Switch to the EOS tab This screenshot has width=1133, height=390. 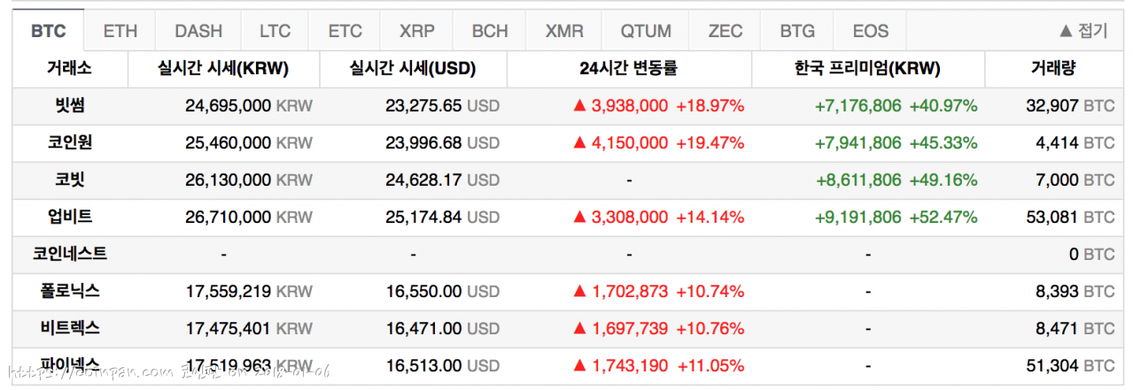tap(870, 31)
